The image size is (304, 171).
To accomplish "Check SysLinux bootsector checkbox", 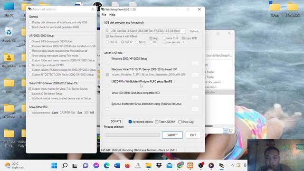I will coord(107,109).
